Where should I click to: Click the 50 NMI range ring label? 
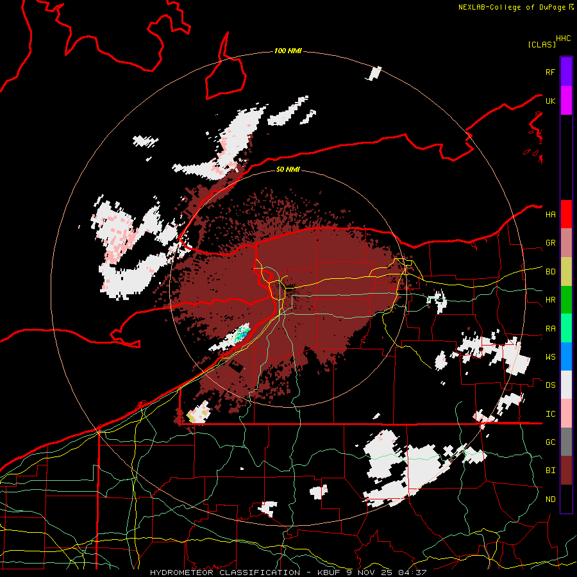coord(288,169)
